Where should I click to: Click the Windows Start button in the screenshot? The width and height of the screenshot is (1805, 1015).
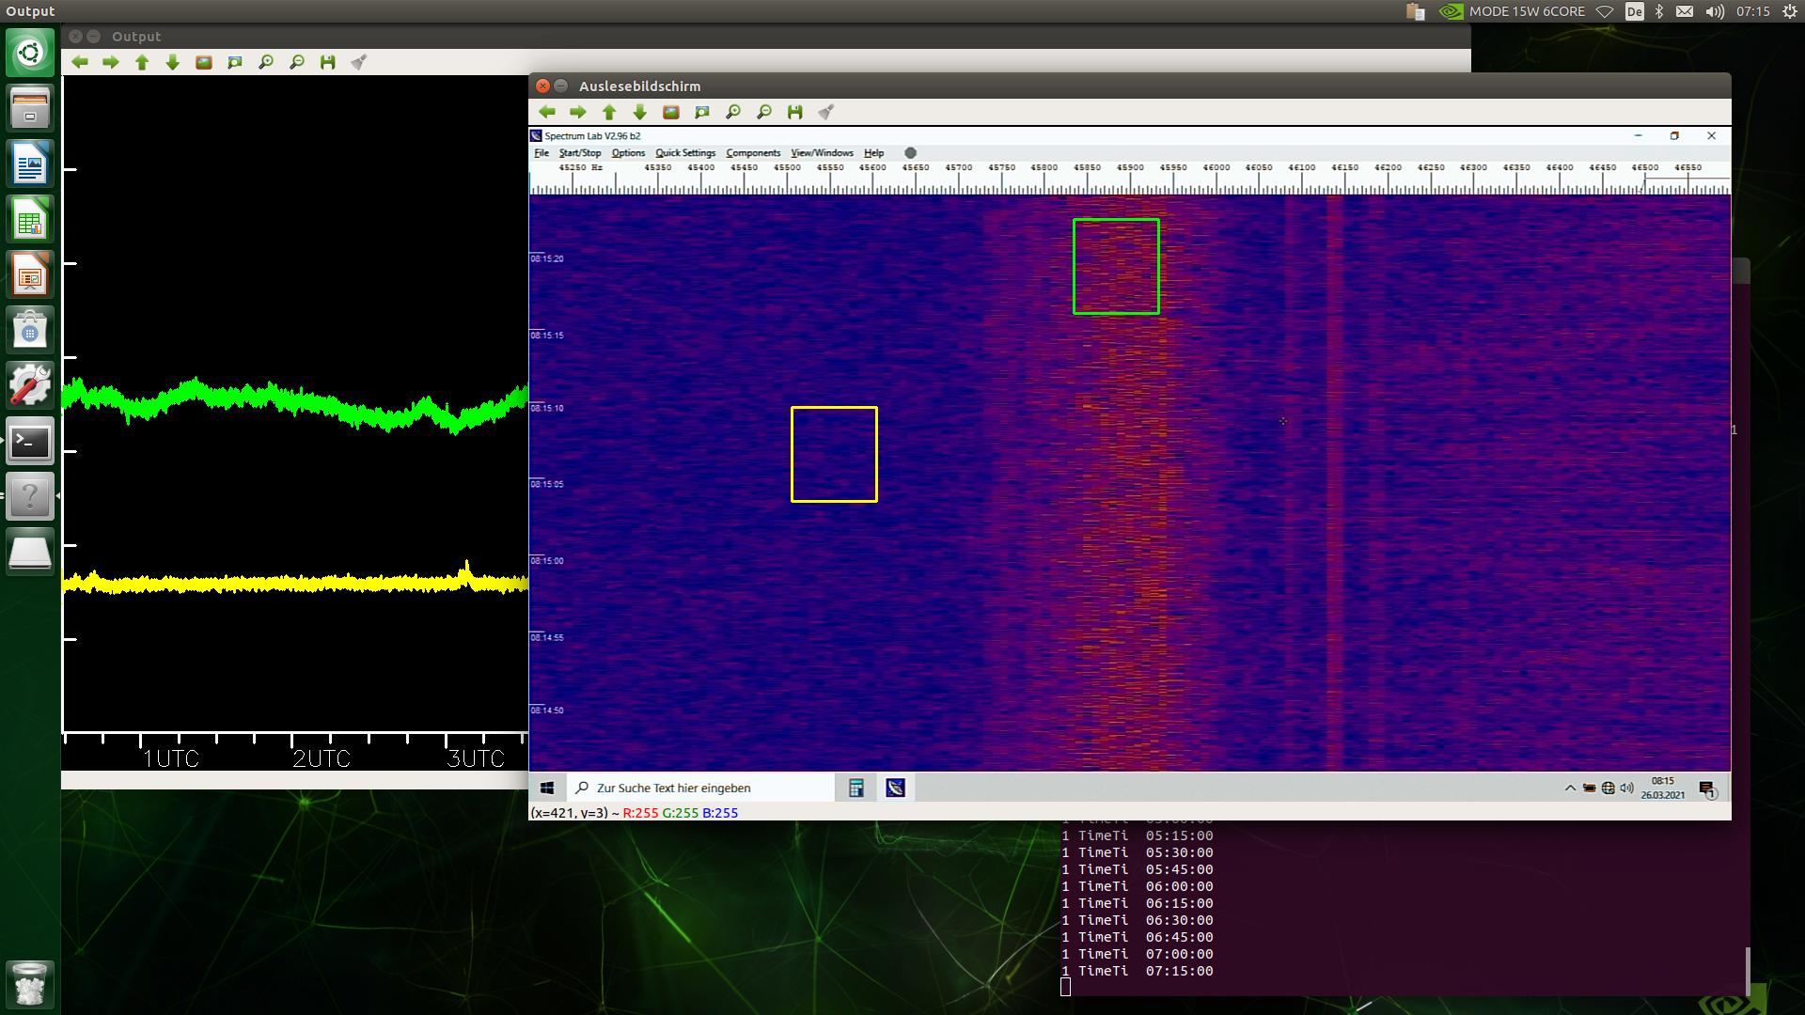coord(547,788)
